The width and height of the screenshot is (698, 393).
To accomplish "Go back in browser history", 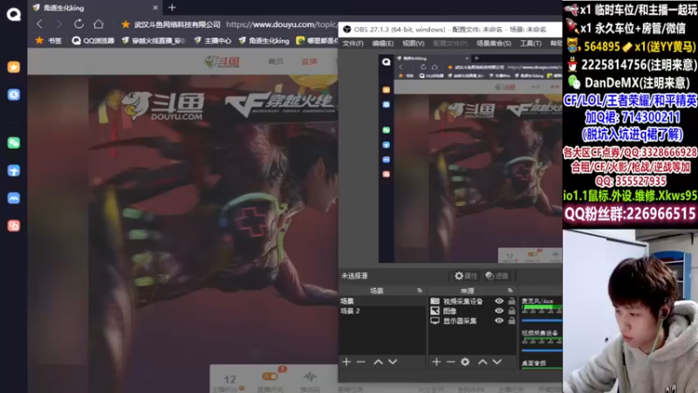I will (39, 24).
